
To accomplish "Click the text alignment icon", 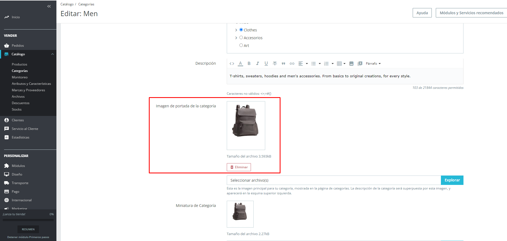I will click(x=301, y=64).
